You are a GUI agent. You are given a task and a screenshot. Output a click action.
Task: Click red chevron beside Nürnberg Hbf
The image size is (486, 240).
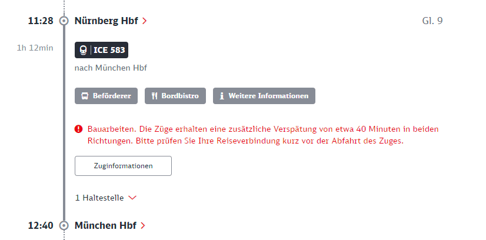point(144,21)
